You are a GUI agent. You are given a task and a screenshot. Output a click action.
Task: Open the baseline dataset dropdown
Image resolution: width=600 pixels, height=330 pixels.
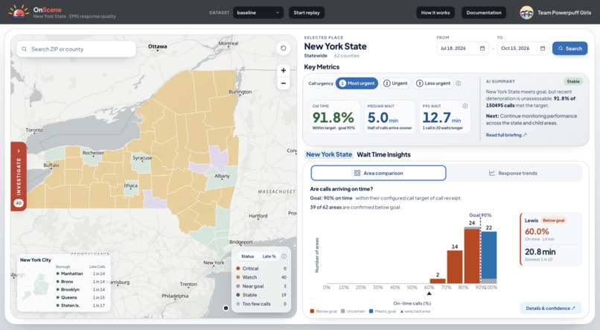coord(258,13)
